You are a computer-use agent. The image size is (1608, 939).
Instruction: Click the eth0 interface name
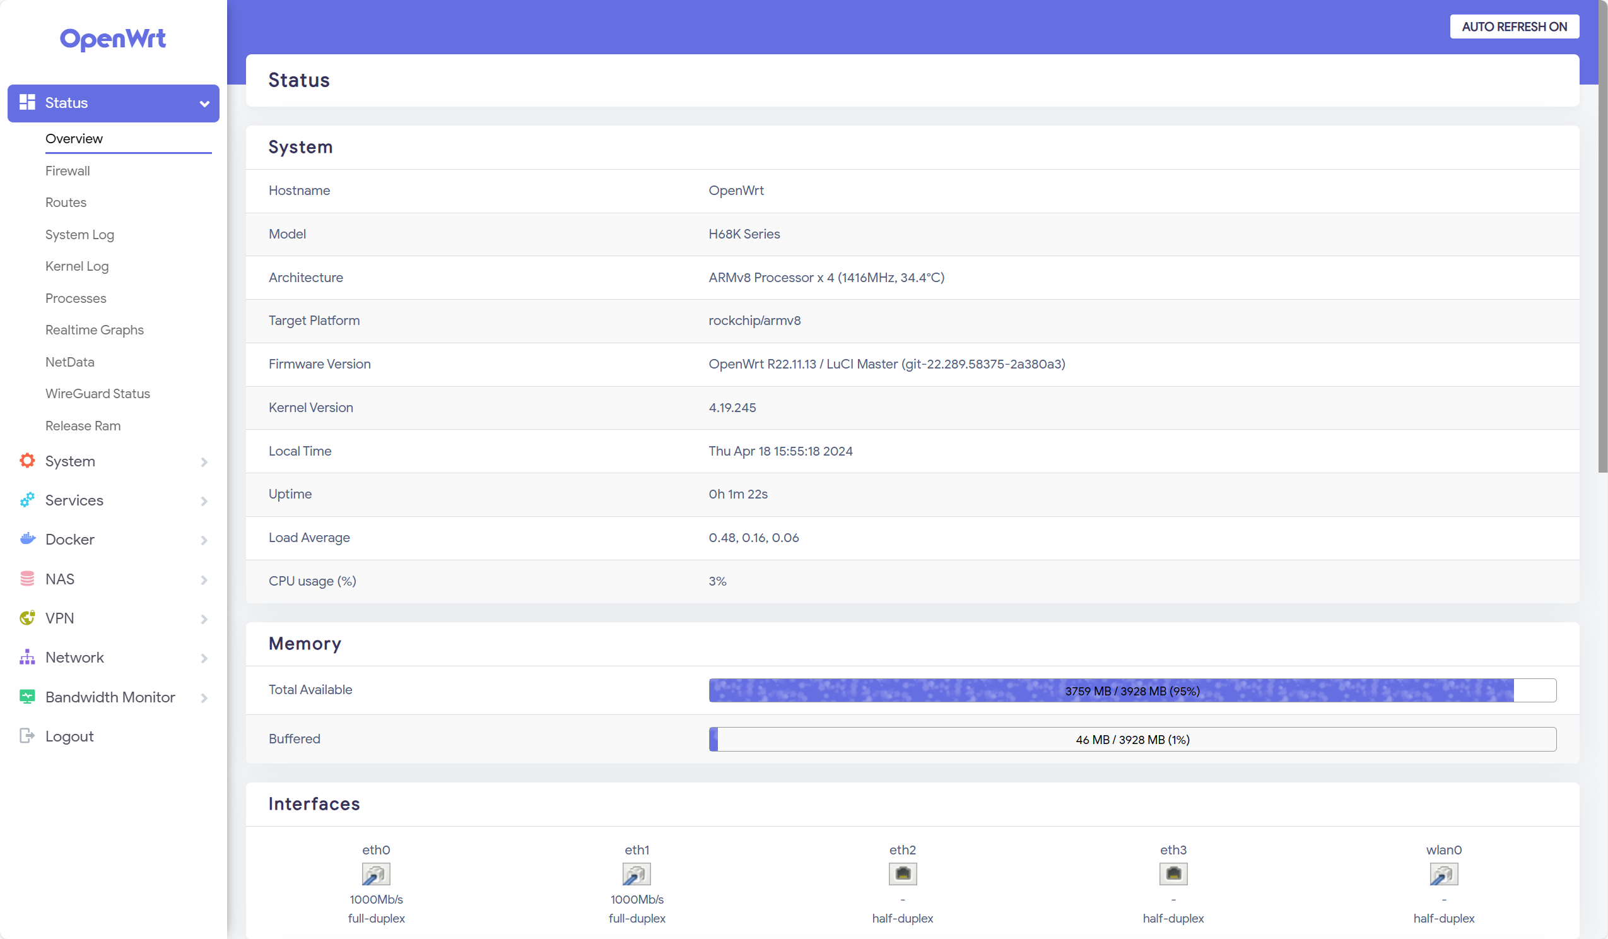coord(376,849)
